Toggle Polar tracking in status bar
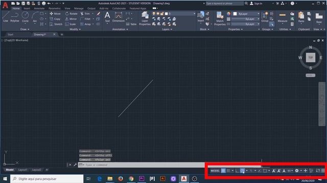This screenshot has width=327, height=183. [242, 171]
